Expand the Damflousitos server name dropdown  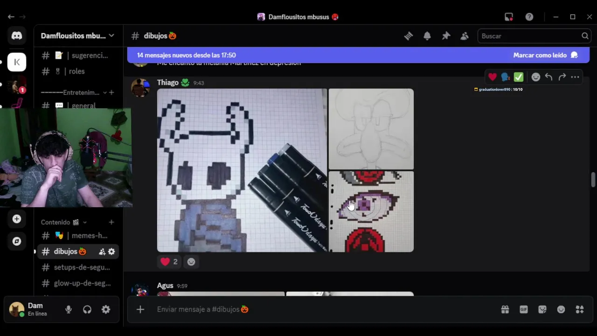point(77,36)
